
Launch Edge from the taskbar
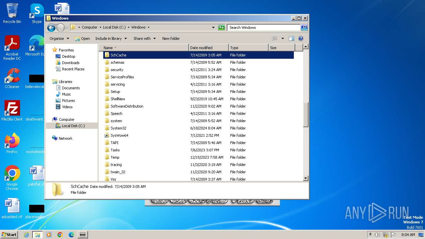click(x=71, y=235)
